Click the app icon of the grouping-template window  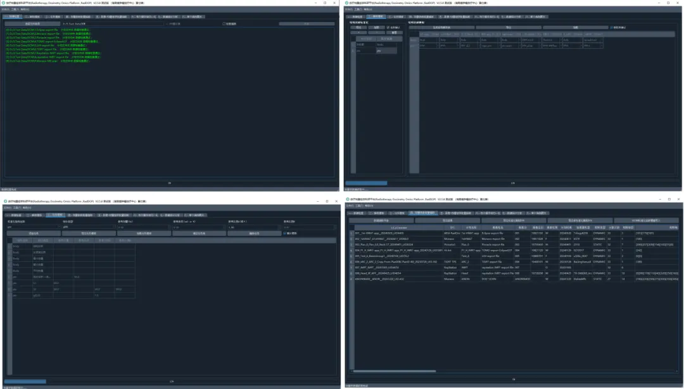click(5, 201)
